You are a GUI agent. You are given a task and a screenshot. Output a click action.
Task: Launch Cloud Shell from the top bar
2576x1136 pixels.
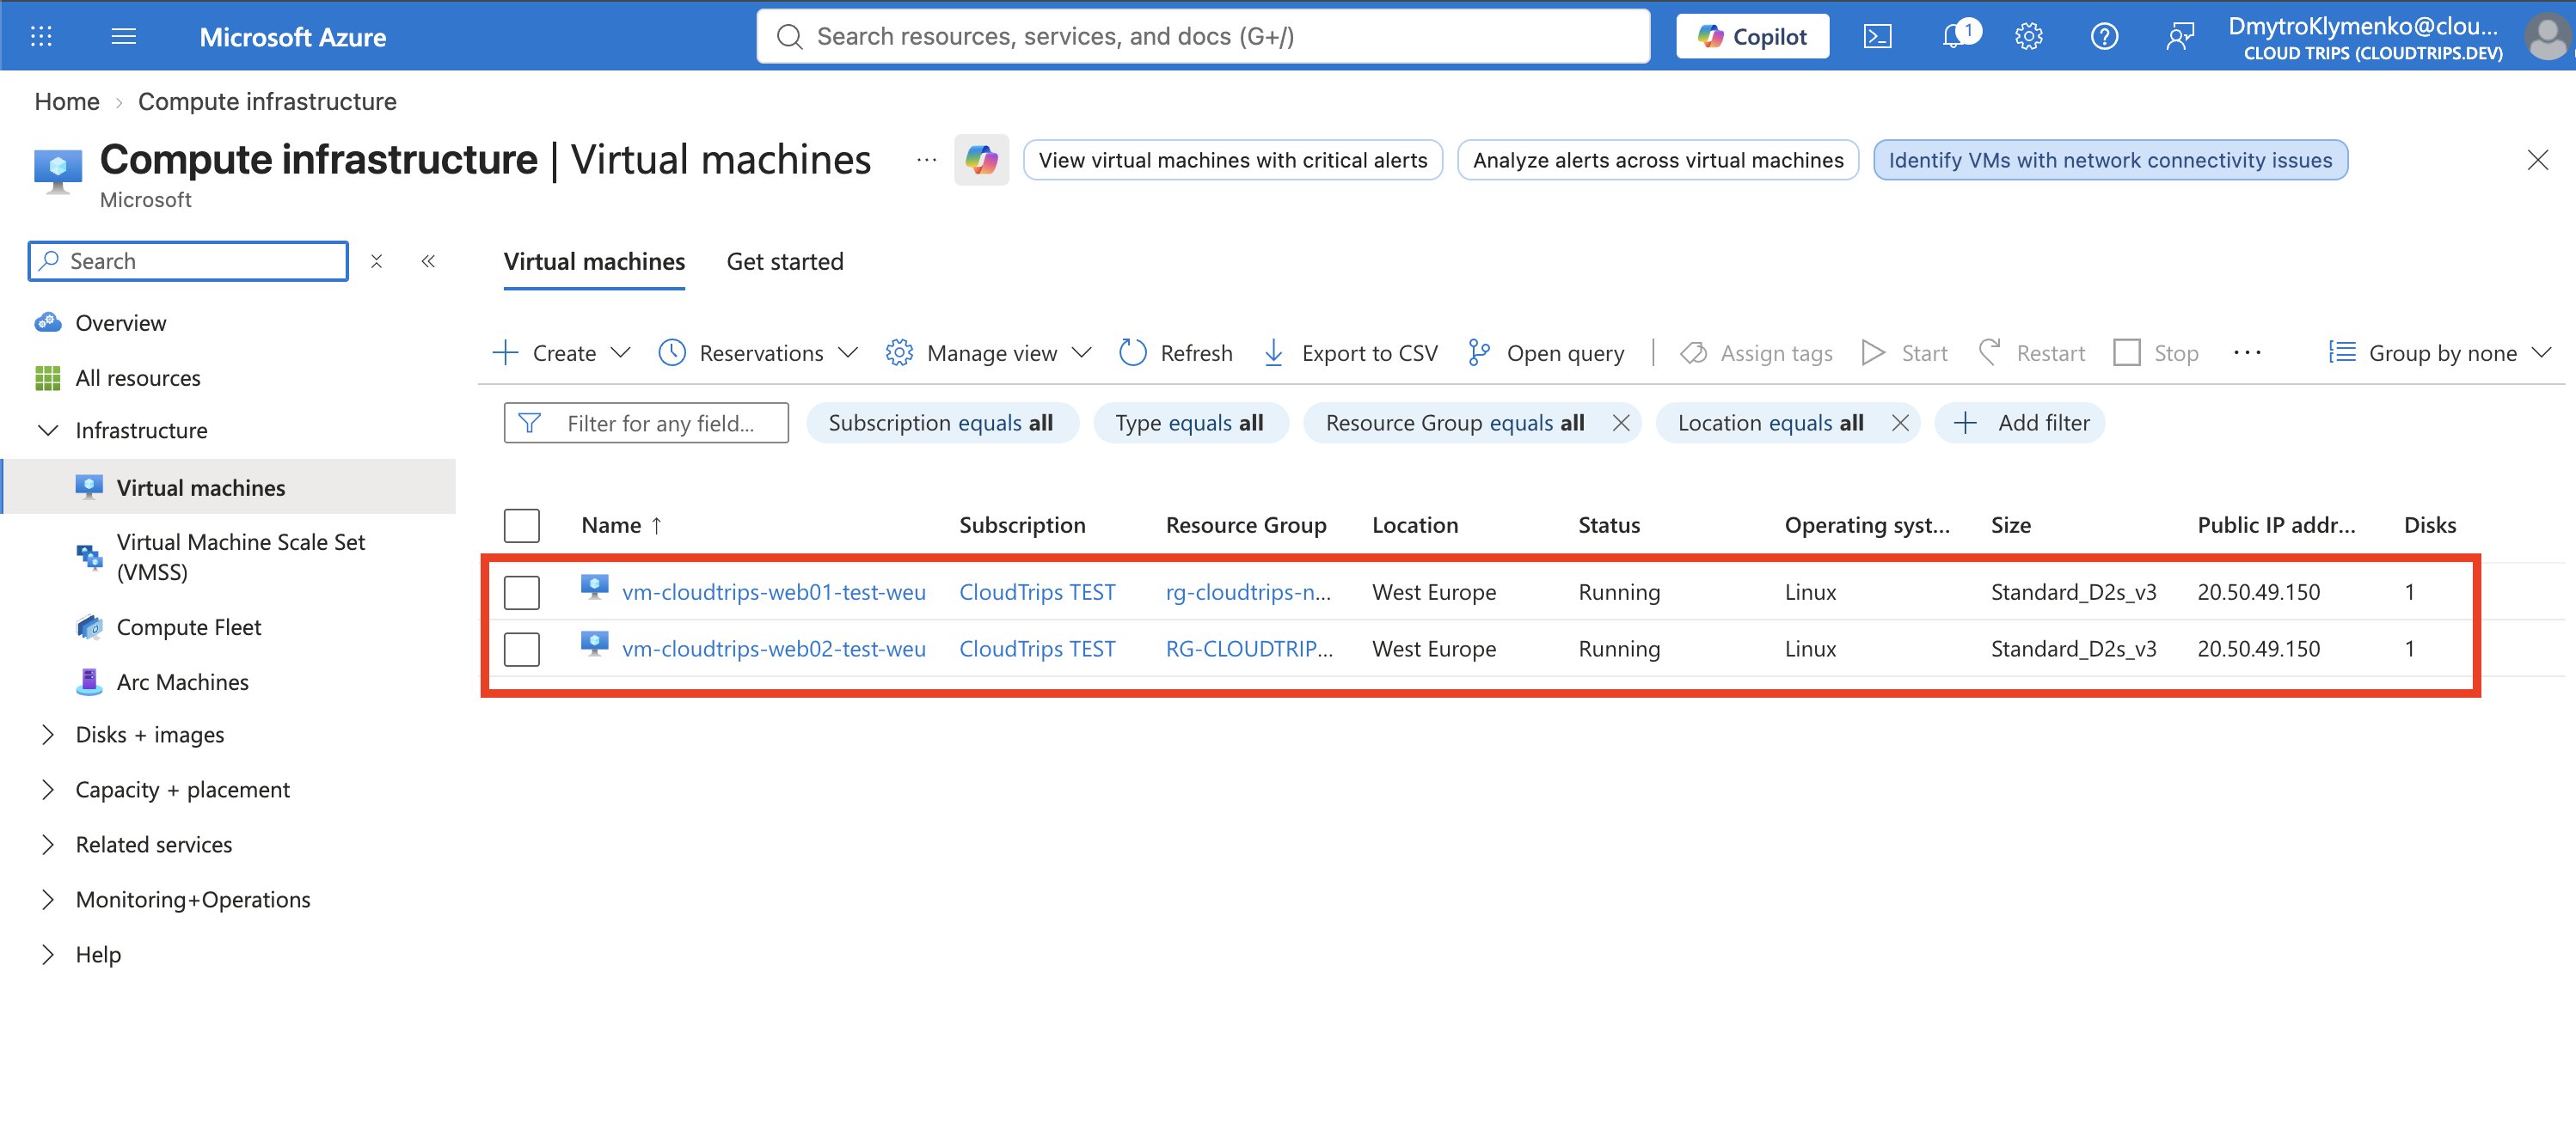click(1877, 37)
